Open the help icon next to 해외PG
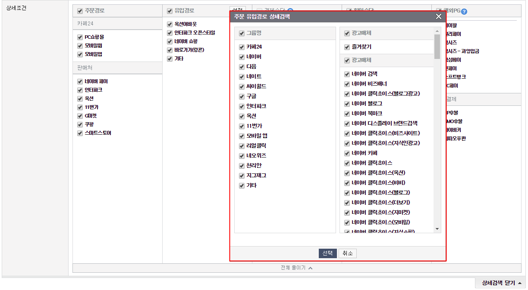 tap(464, 12)
